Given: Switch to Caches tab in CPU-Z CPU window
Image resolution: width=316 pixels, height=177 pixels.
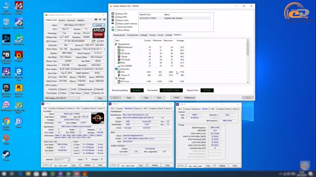Looking at the screenshot, I should click(x=52, y=108).
